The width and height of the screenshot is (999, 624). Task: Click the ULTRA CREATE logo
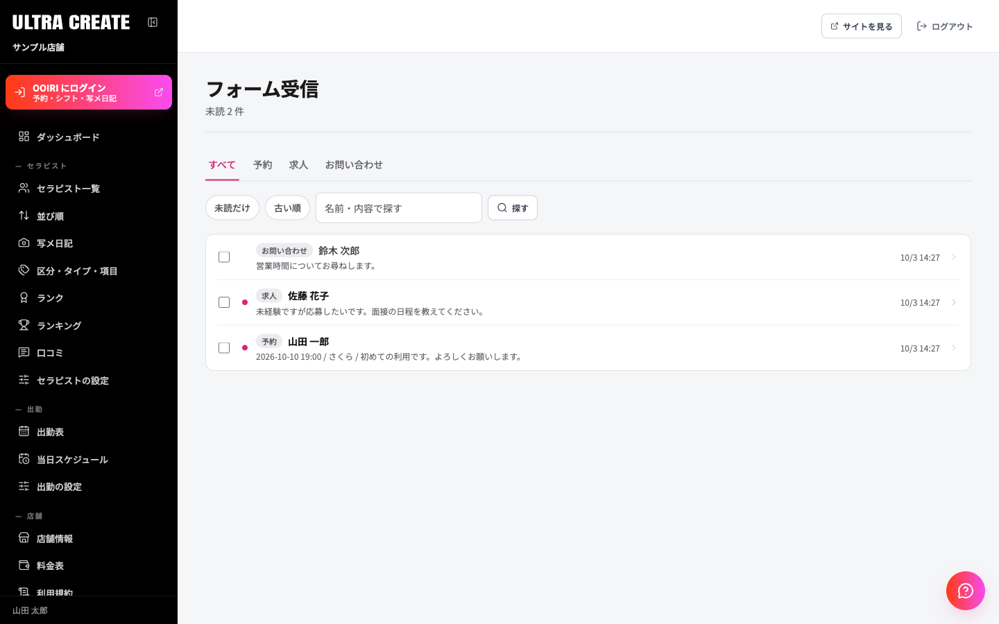(x=71, y=22)
